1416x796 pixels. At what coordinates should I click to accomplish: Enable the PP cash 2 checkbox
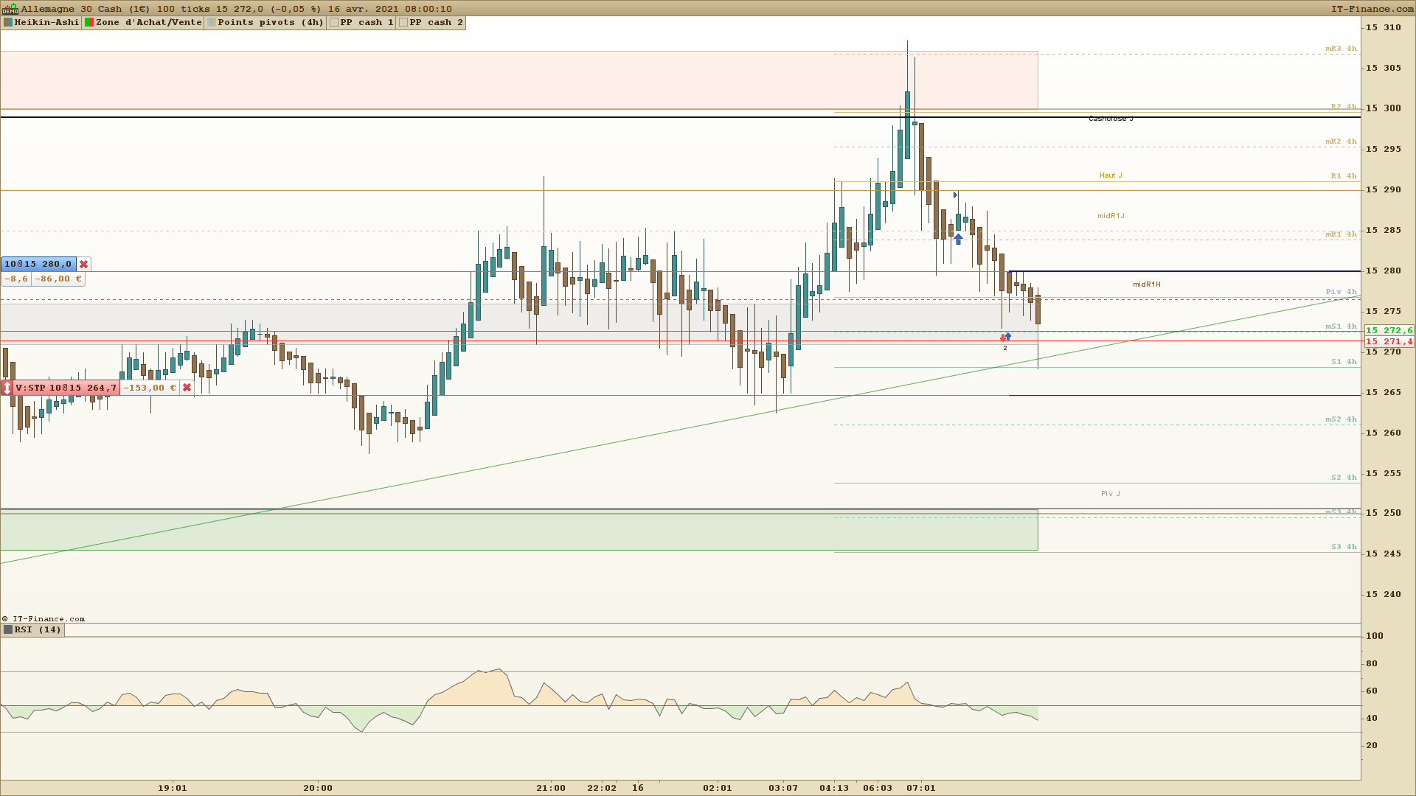click(403, 23)
